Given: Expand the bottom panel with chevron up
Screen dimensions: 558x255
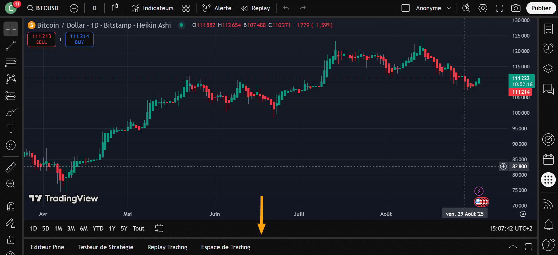Looking at the screenshot, I should [513, 247].
